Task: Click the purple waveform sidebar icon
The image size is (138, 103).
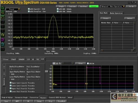Action: tap(2, 40)
